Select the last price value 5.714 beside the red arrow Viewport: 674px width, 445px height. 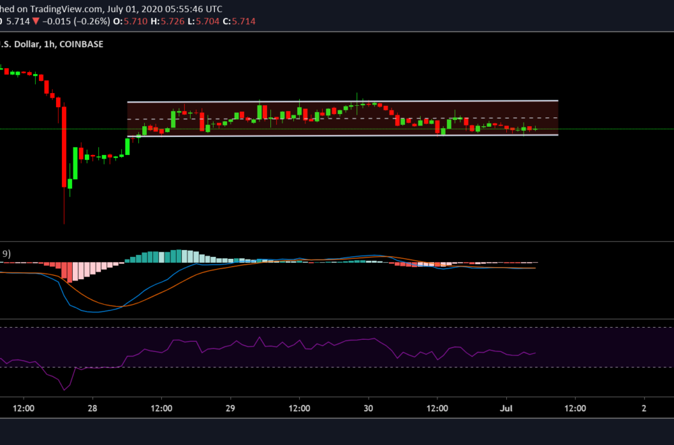point(18,21)
